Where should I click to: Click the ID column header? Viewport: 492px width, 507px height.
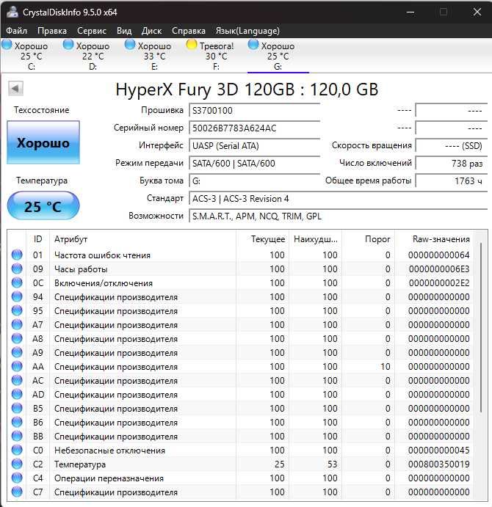[37, 239]
